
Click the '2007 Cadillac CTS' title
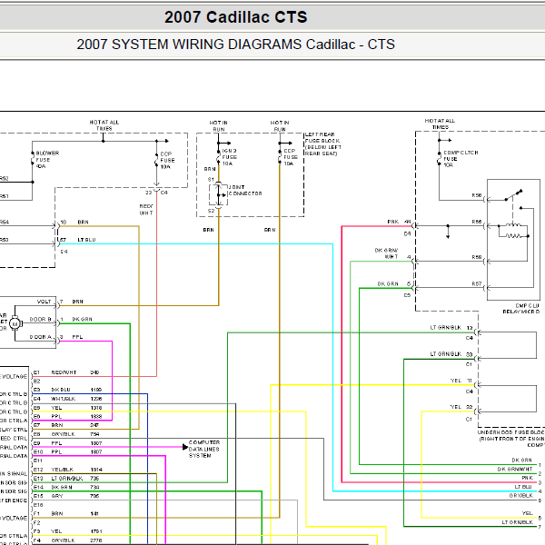[235, 17]
